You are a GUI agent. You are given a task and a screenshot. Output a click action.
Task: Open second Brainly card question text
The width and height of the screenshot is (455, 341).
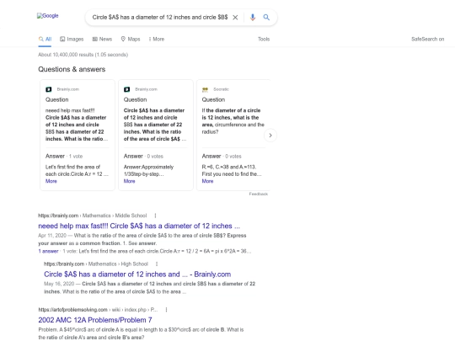pyautogui.click(x=155, y=125)
